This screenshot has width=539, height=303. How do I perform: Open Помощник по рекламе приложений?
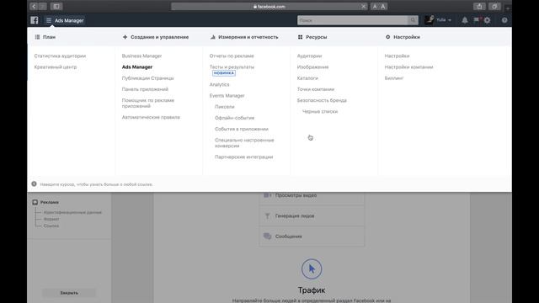pos(148,103)
